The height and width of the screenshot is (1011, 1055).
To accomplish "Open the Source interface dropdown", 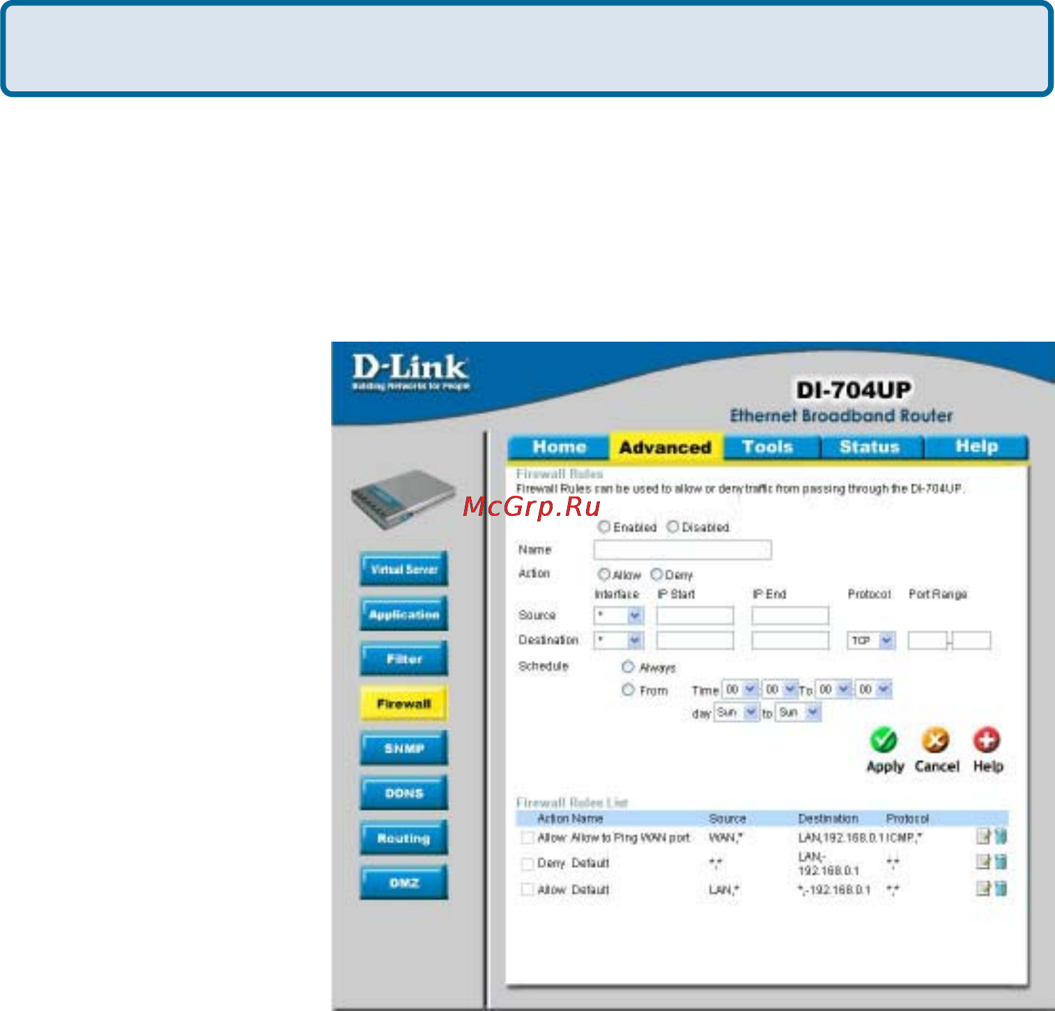I will pyautogui.click(x=619, y=616).
